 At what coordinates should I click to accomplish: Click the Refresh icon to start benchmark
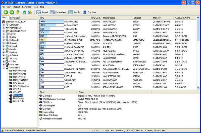(24, 12)
